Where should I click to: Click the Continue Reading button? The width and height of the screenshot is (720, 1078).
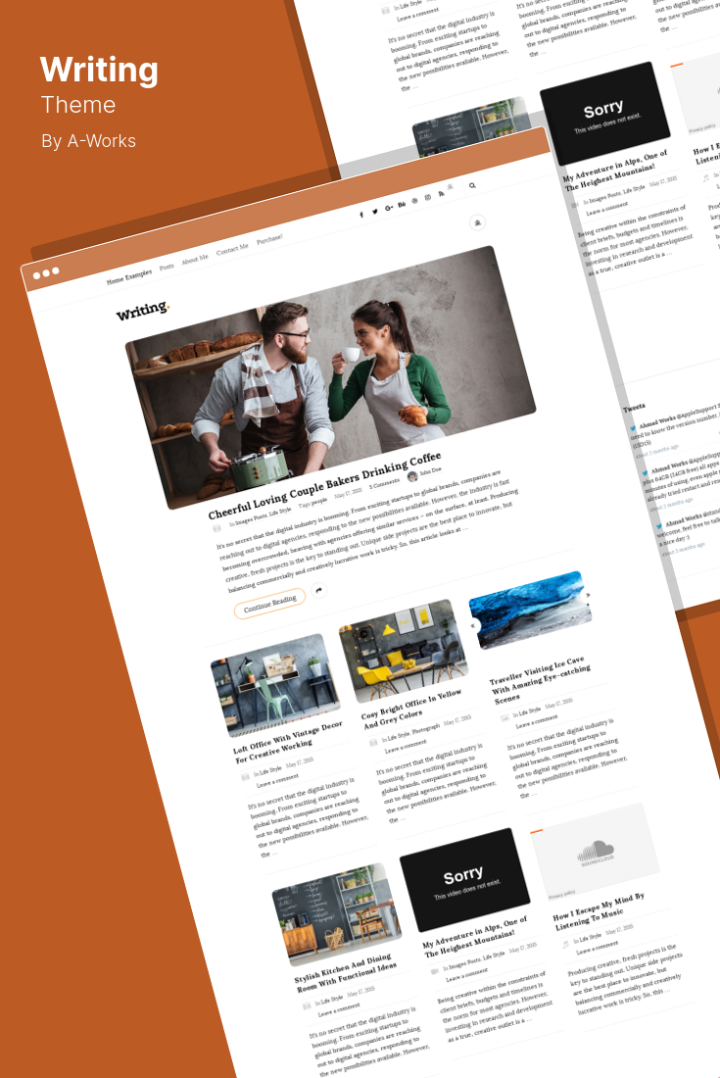pos(270,603)
